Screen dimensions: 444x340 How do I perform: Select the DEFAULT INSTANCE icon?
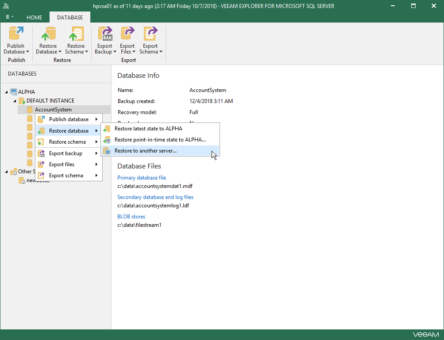pyautogui.click(x=22, y=101)
